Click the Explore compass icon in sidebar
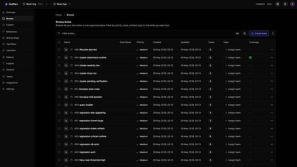The height and width of the screenshot is (167, 297). (x=4, y=25)
